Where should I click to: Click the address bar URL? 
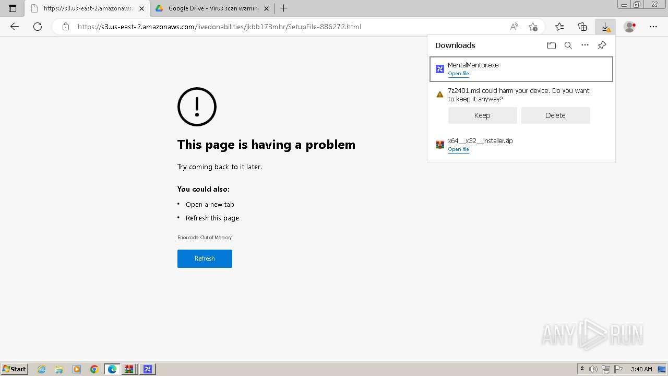pyautogui.click(x=219, y=27)
